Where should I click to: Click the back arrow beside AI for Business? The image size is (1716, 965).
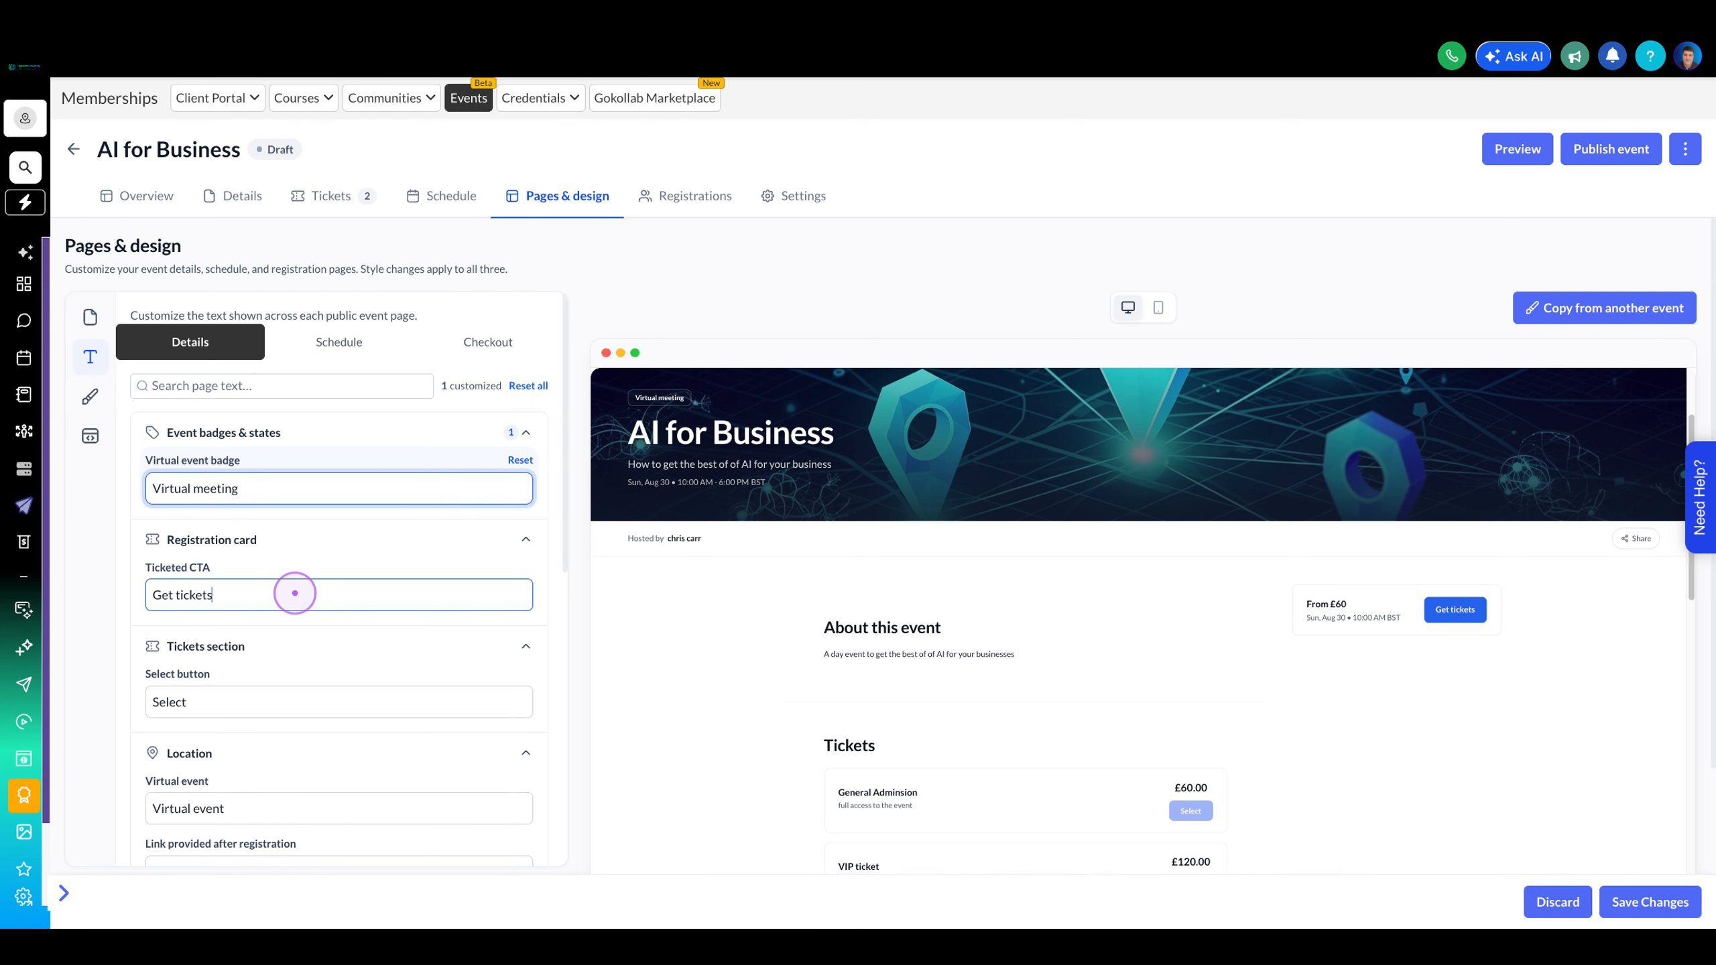pyautogui.click(x=74, y=149)
